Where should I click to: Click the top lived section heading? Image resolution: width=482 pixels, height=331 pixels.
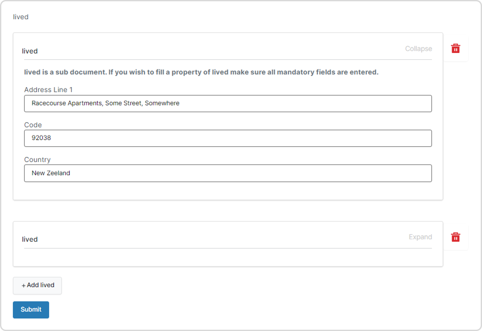coord(21,17)
